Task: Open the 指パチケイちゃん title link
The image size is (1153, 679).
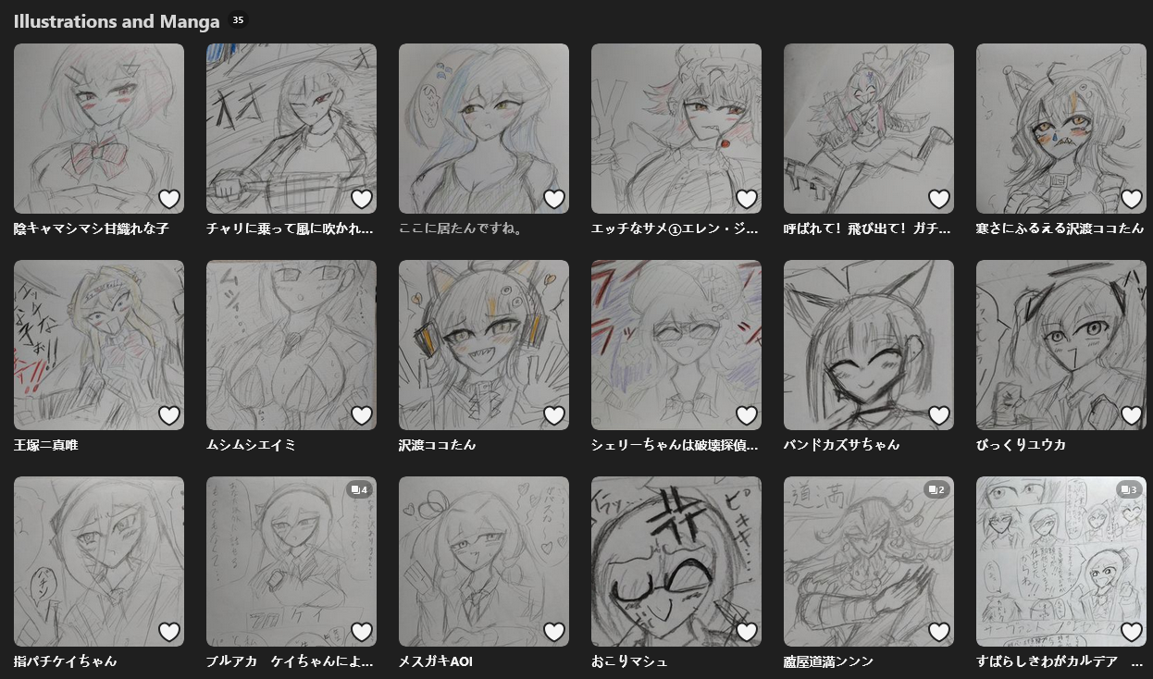Action: pos(65,661)
